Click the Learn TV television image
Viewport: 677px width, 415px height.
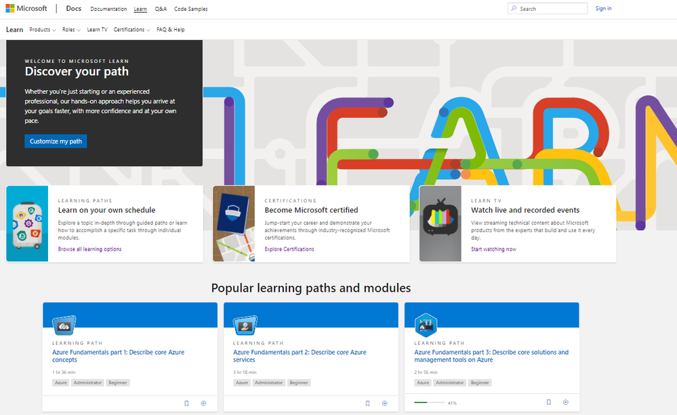440,223
